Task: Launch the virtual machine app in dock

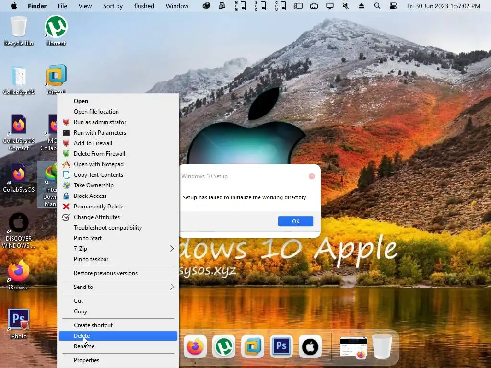Action: click(253, 347)
